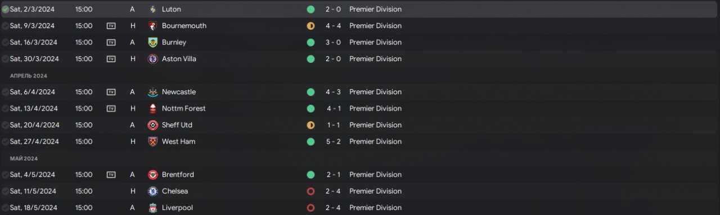The height and width of the screenshot is (215, 720).
Task: Click the TV icon on Nottm Forest fixture
Action: pos(111,108)
